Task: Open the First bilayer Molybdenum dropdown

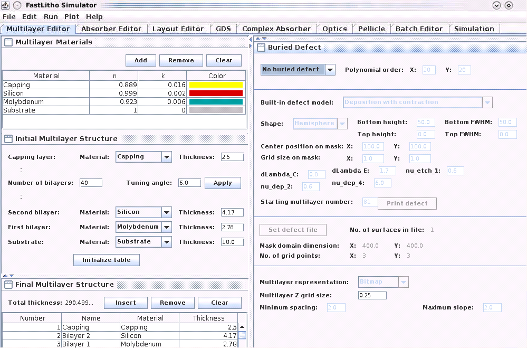Action: point(166,227)
